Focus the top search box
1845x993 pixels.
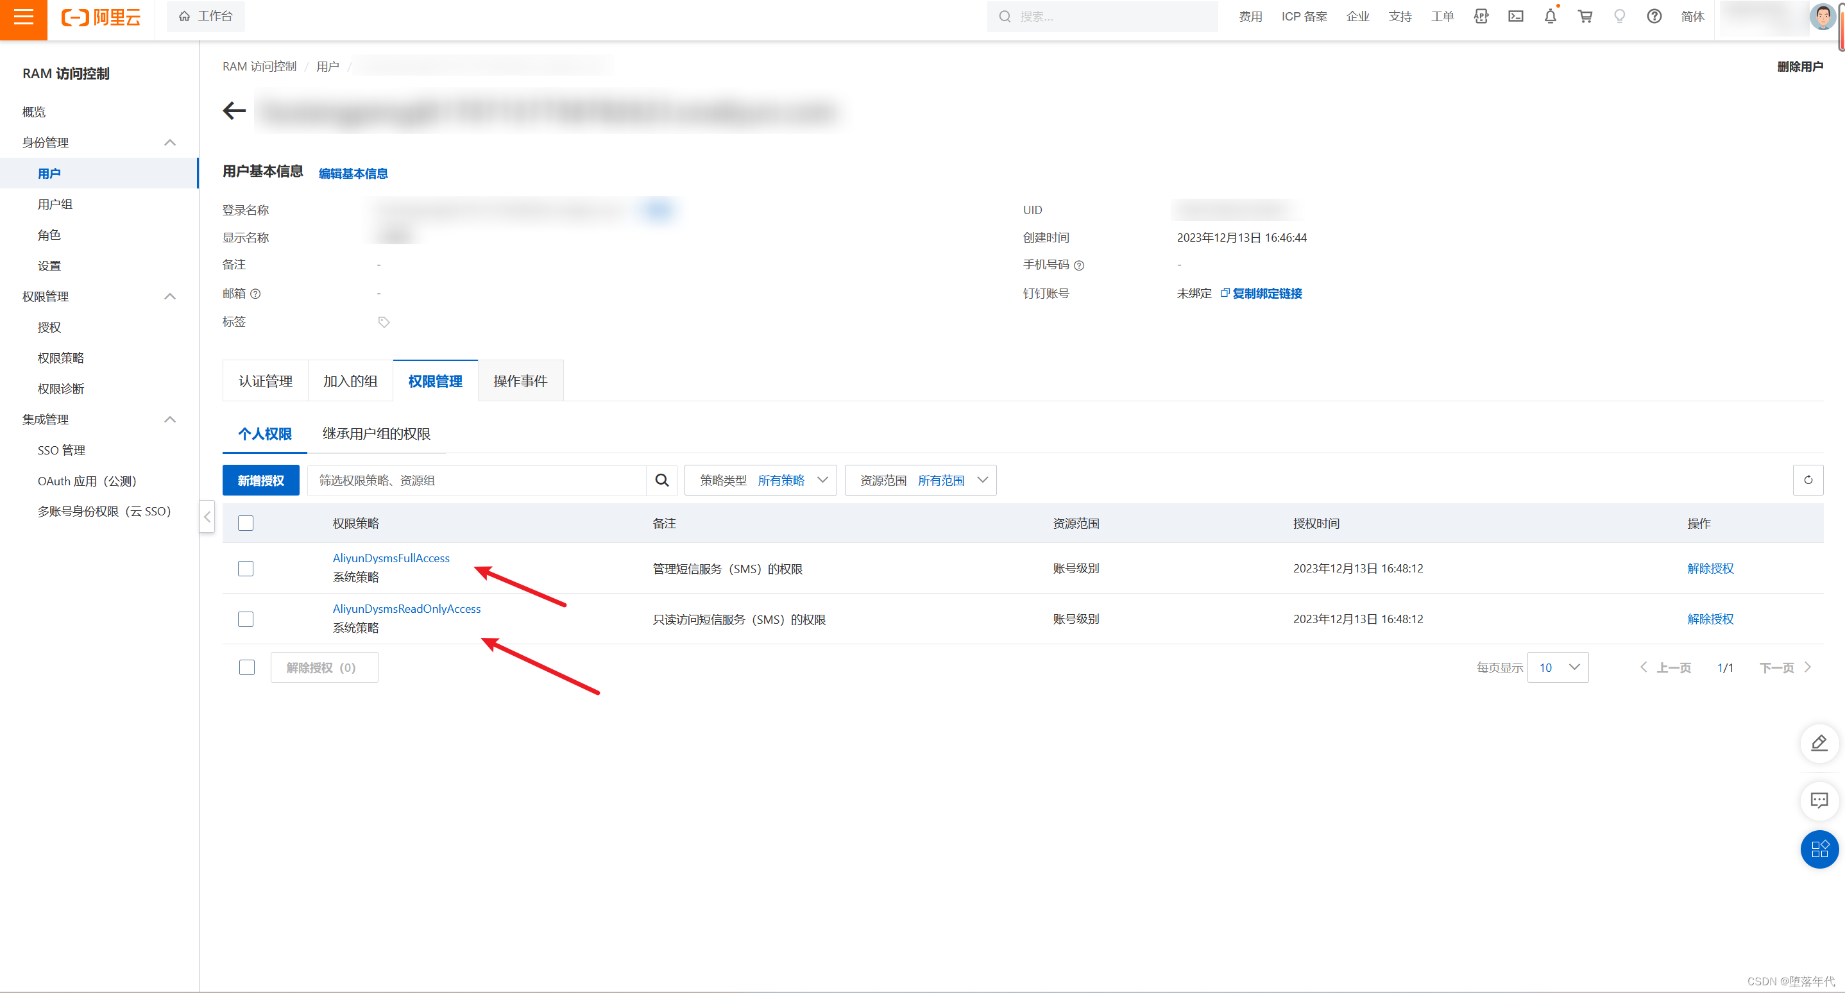click(1102, 17)
